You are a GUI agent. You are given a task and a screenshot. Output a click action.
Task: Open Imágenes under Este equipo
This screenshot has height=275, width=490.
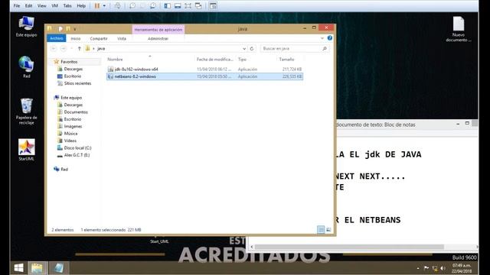(73, 126)
